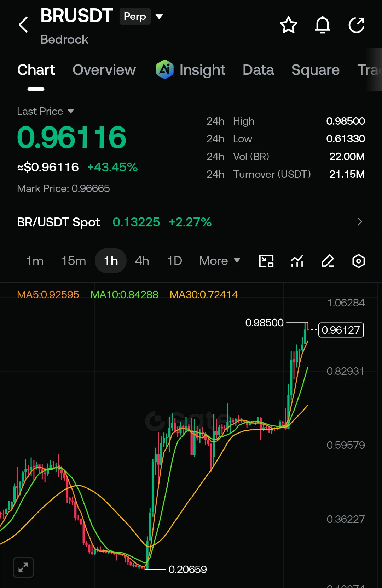Select the drawing pencil tool
This screenshot has width=382, height=588.
(x=328, y=261)
